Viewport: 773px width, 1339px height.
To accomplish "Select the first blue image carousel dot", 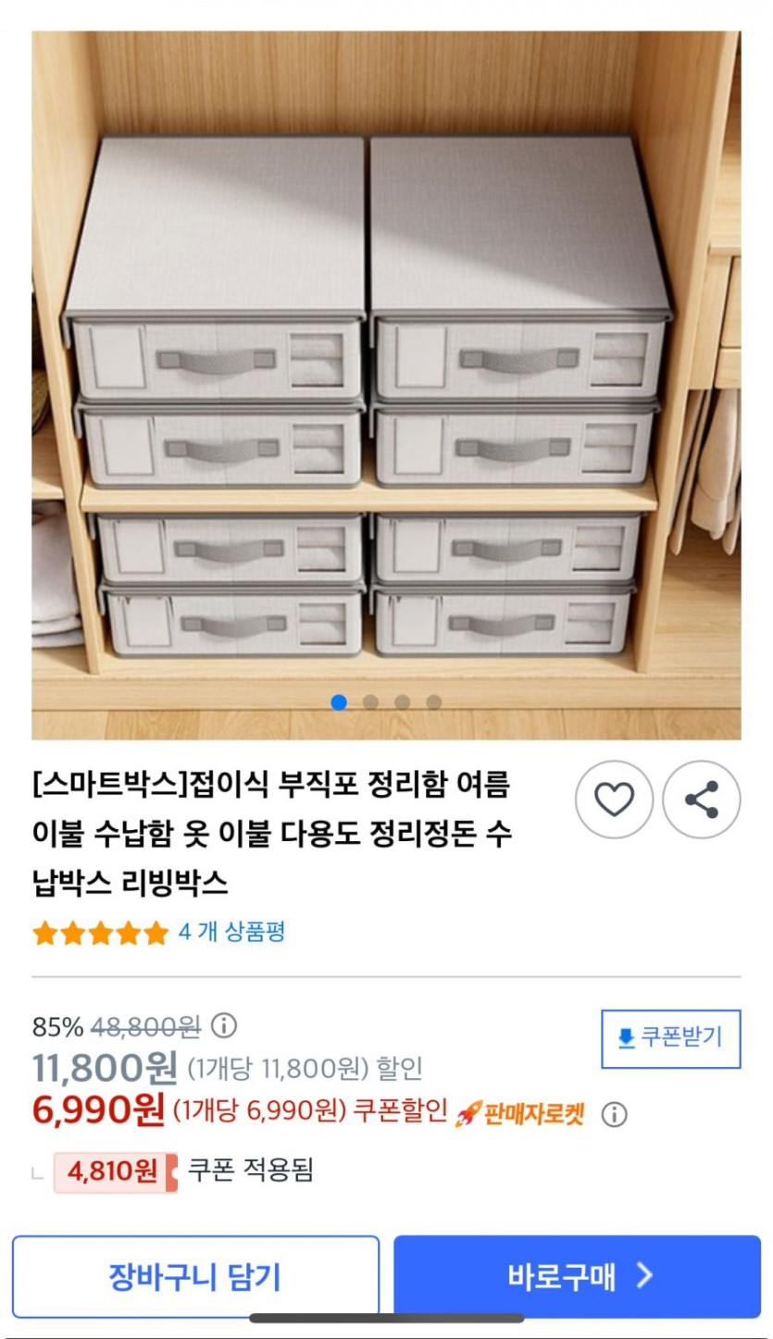I will coord(339,702).
